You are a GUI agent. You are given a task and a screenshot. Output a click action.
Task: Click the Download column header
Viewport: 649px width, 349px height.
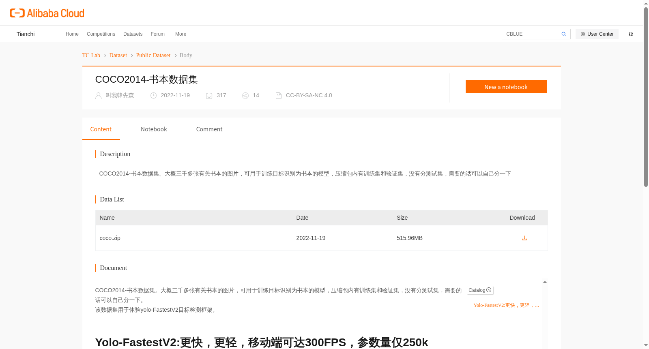click(522, 218)
